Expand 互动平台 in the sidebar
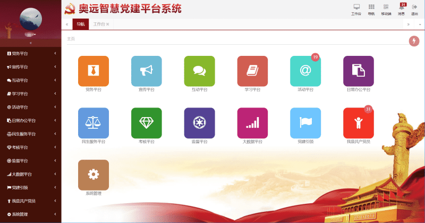Screen dimensions: 425x223 click(31, 80)
